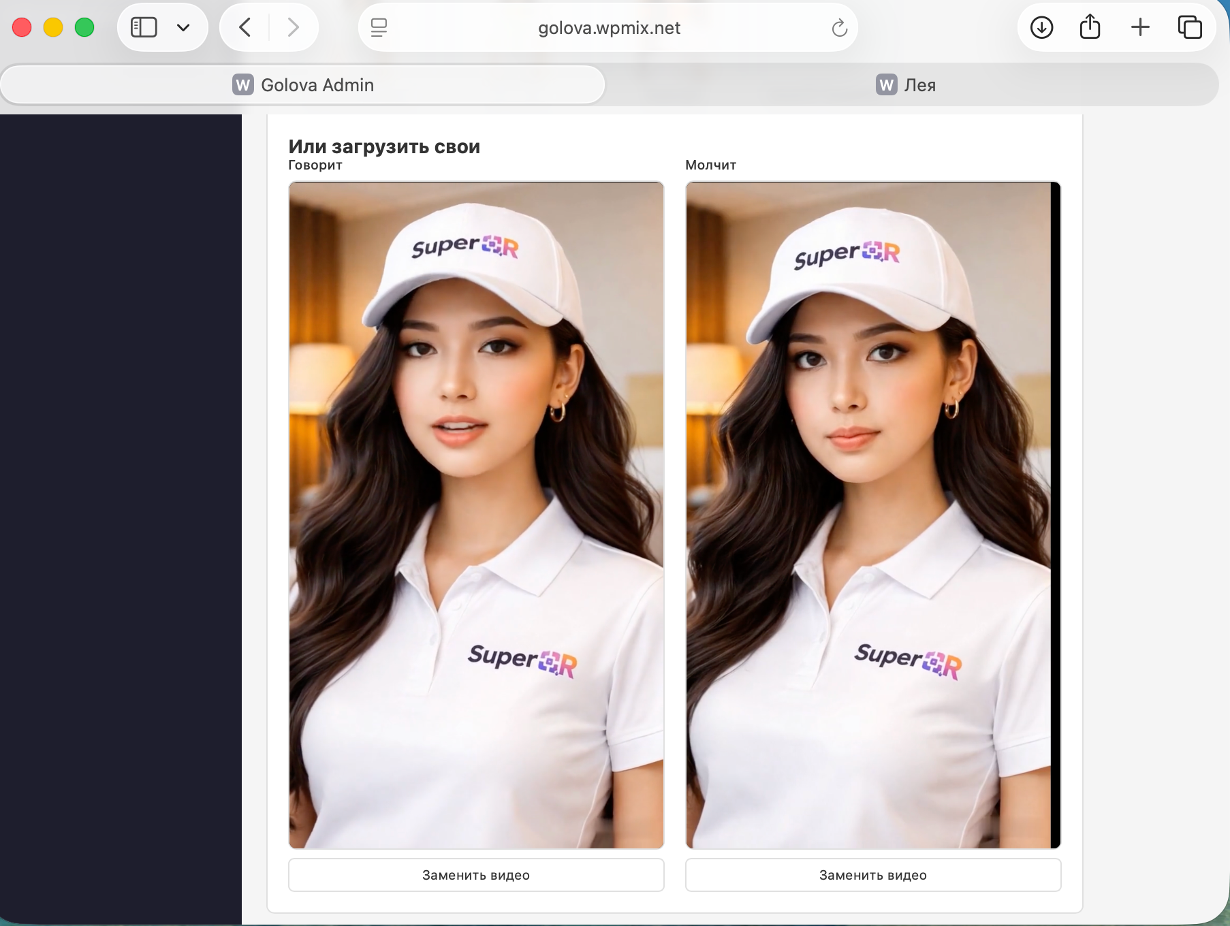The image size is (1230, 926).
Task: Open the tab group chevron dropdown
Action: coord(183,27)
